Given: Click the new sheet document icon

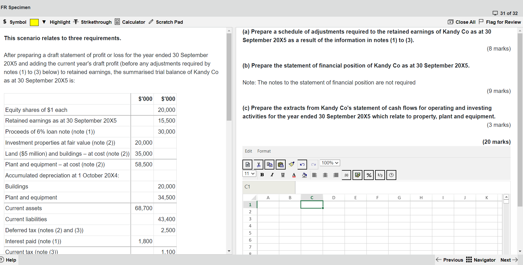Looking at the screenshot, I should (248, 164).
